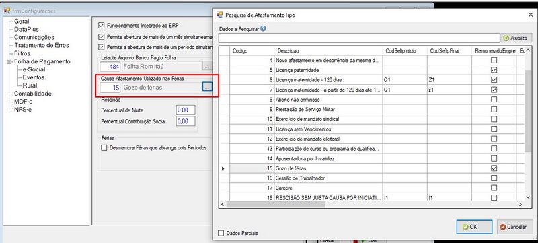Select DataPlus in the configuration tree
This screenshot has height=243, width=538.
[x=26, y=30]
